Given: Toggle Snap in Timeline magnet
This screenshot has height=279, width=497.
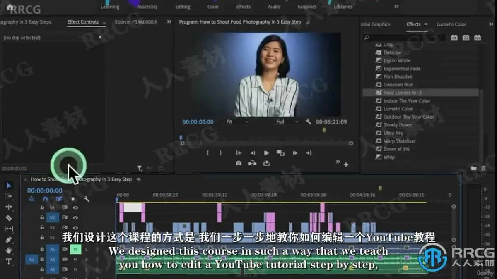Looking at the screenshot, I should tap(46, 199).
